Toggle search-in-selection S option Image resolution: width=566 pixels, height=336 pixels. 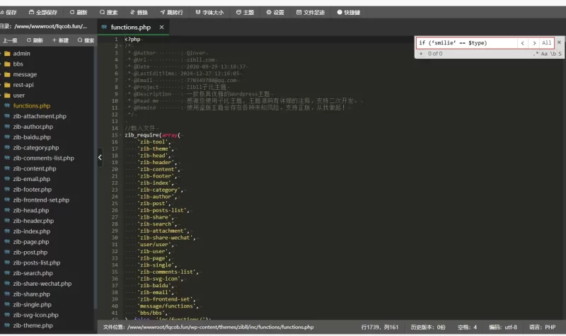560,54
